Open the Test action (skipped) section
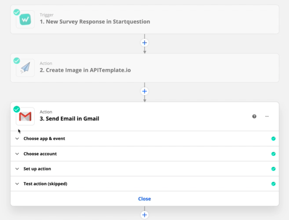The image size is (289, 220). coord(45,184)
